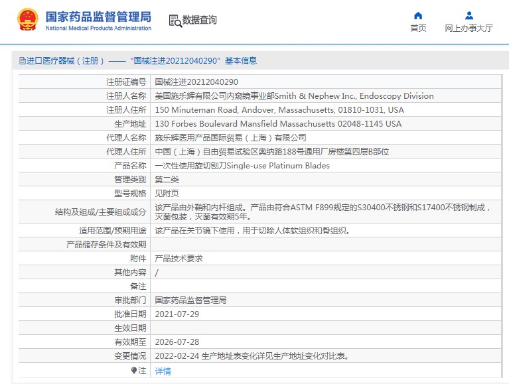Select the 批准日期 label

pos(130,314)
